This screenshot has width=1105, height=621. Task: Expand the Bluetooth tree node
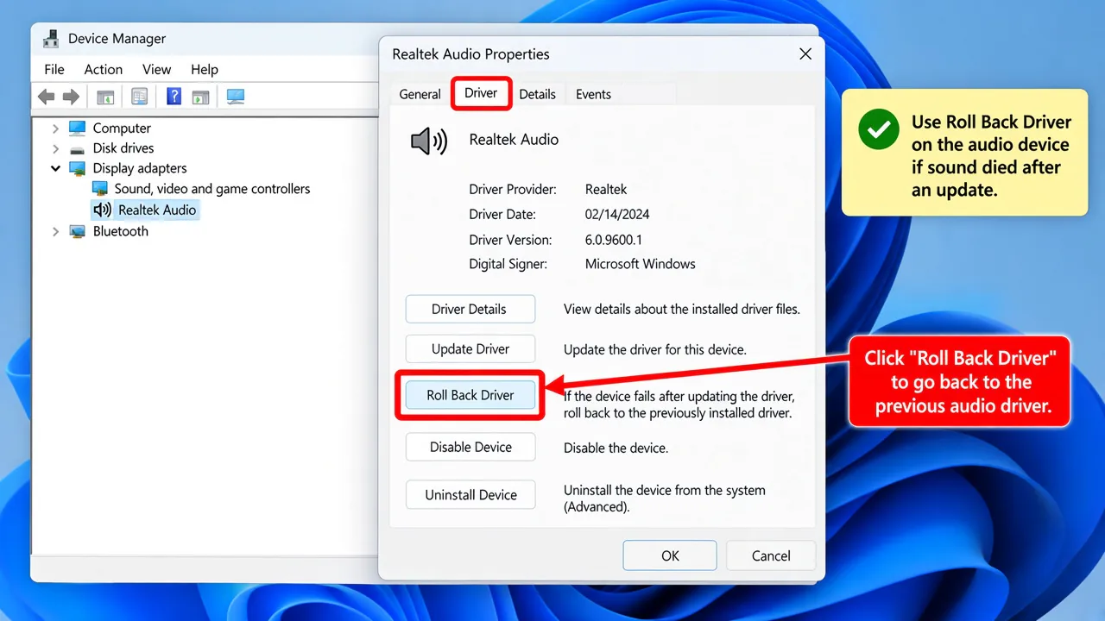tap(55, 231)
